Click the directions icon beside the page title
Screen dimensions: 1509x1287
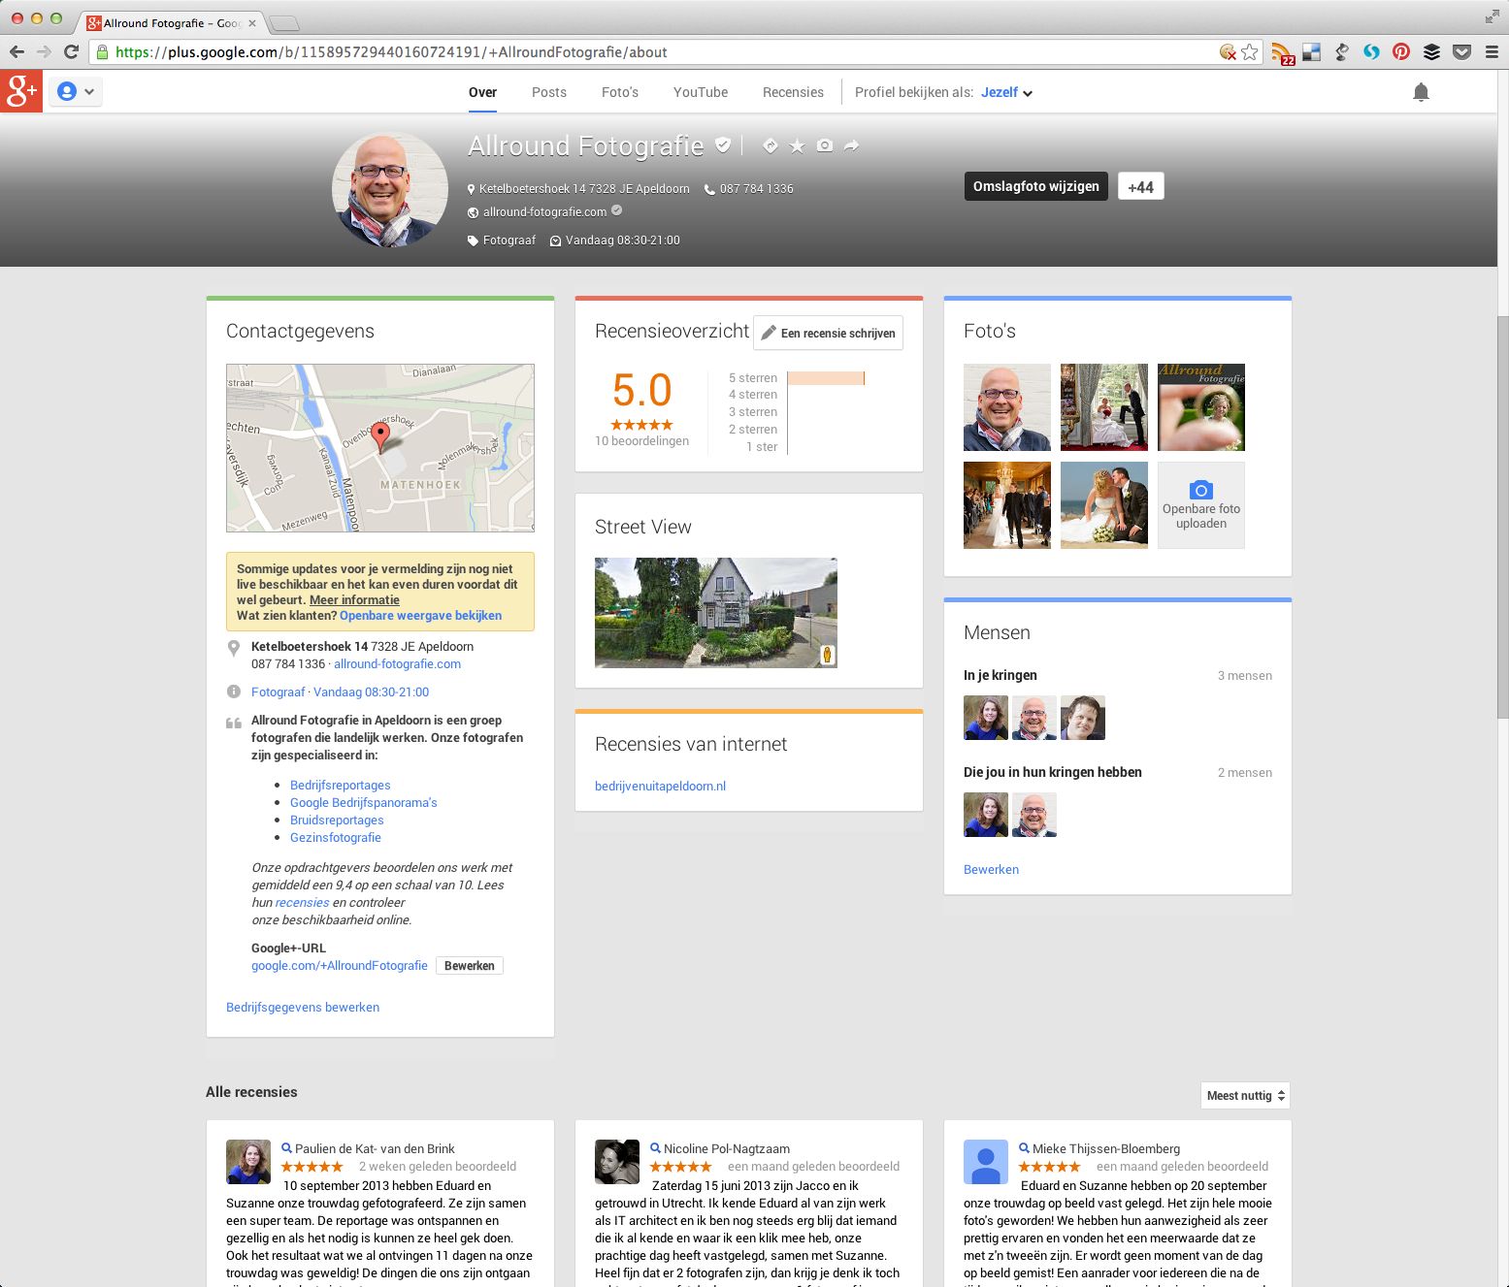[x=770, y=145]
